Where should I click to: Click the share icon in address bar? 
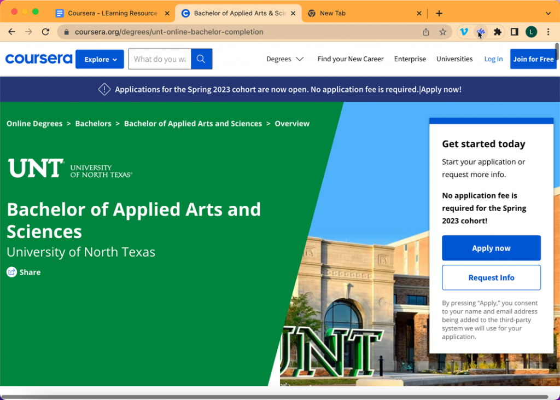tap(425, 32)
